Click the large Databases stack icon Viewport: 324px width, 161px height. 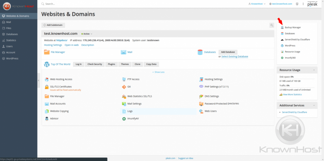click(x=200, y=52)
